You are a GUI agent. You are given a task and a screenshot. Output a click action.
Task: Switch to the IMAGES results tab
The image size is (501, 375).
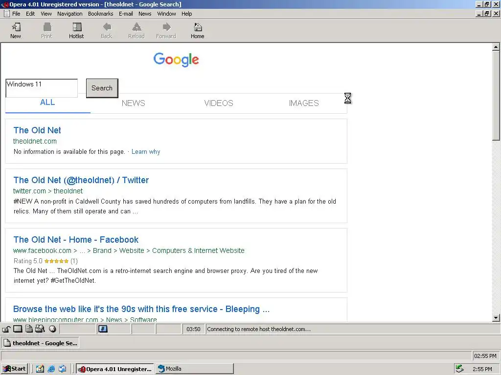tap(304, 103)
